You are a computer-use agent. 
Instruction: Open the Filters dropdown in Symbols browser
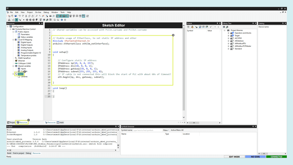tap(166, 130)
